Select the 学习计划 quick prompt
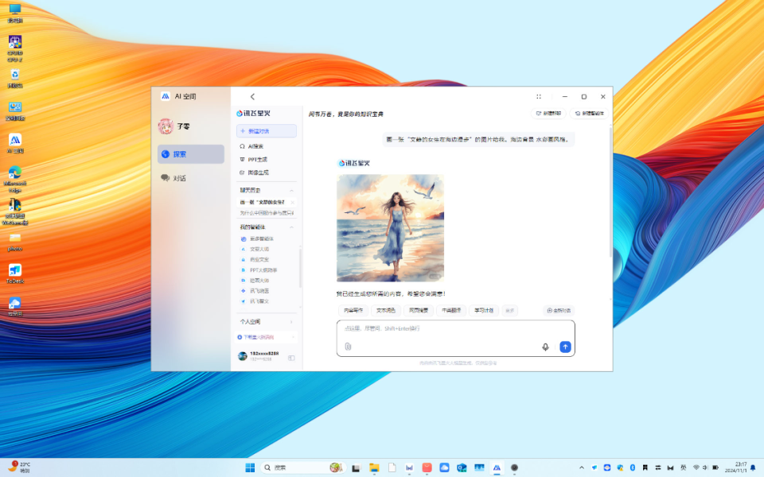764x477 pixels. (x=484, y=311)
